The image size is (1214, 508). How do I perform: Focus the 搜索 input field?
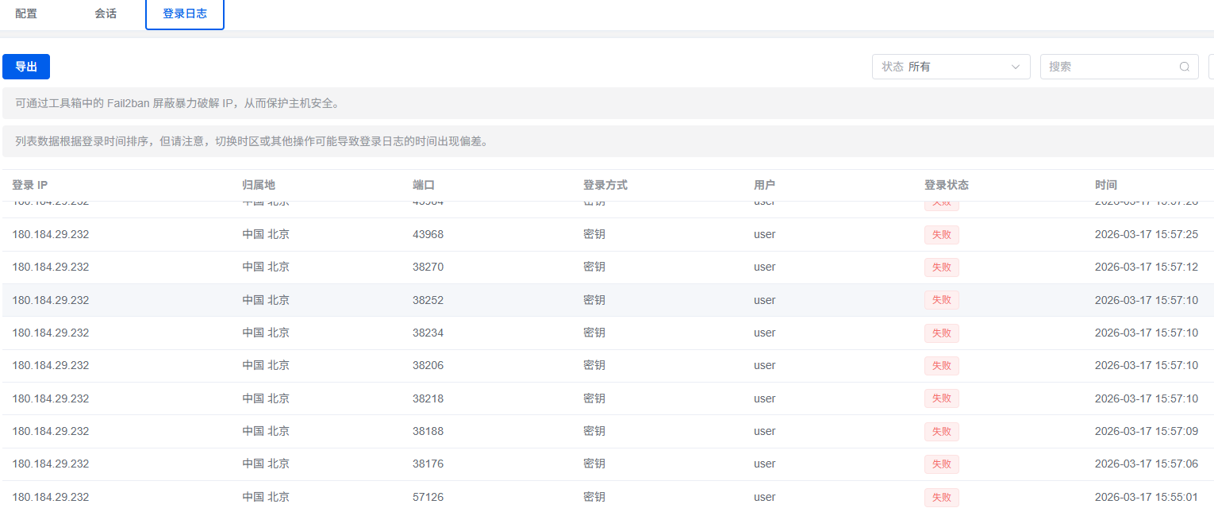click(x=1109, y=67)
